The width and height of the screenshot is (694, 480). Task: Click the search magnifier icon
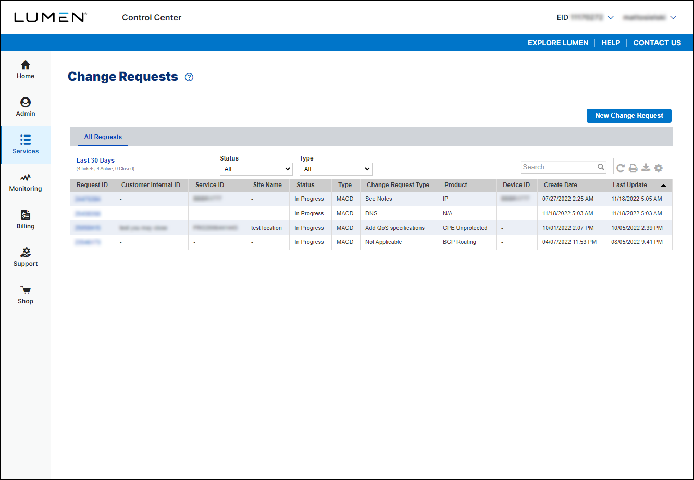[601, 167]
